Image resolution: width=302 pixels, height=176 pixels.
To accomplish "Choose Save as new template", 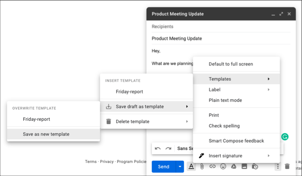I will coord(53,134).
